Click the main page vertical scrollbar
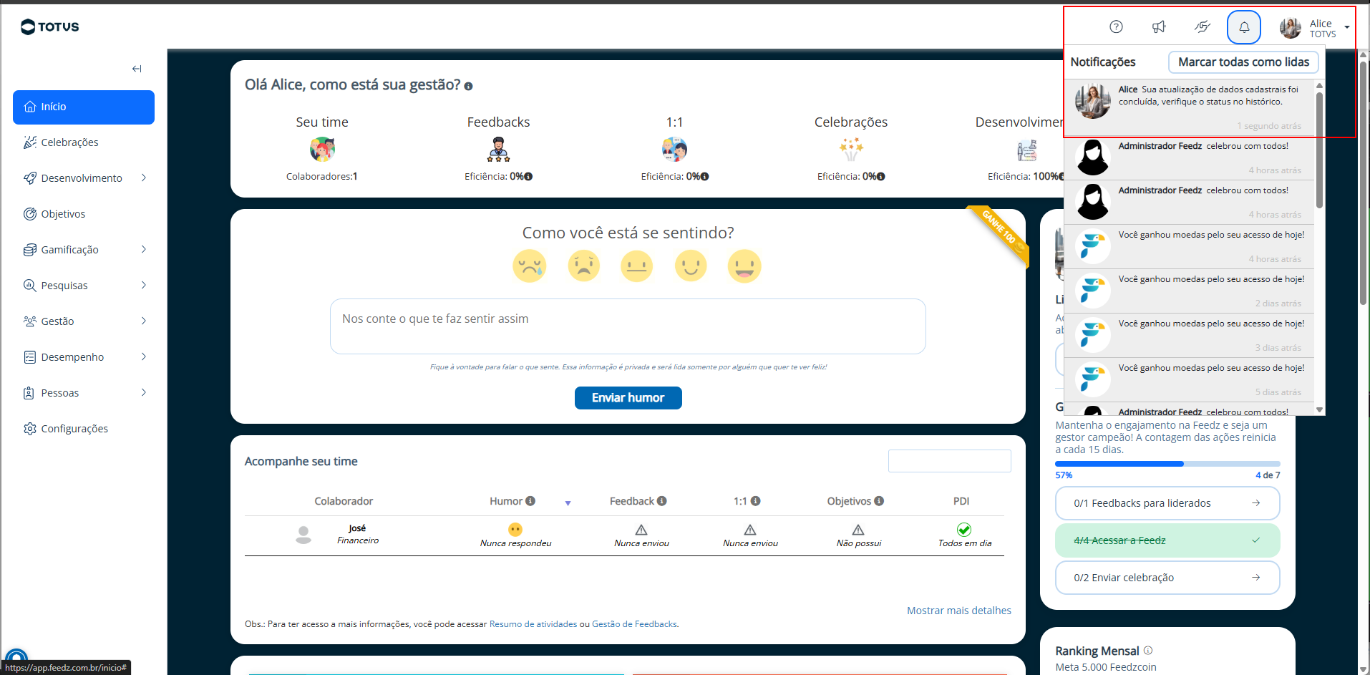This screenshot has height=675, width=1370. [x=1364, y=183]
